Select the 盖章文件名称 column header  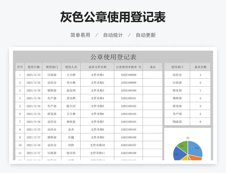(x=97, y=67)
